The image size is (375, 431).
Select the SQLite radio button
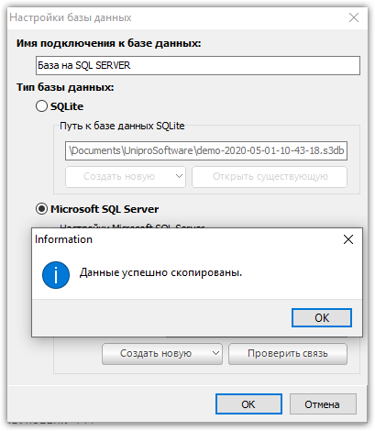(x=41, y=106)
